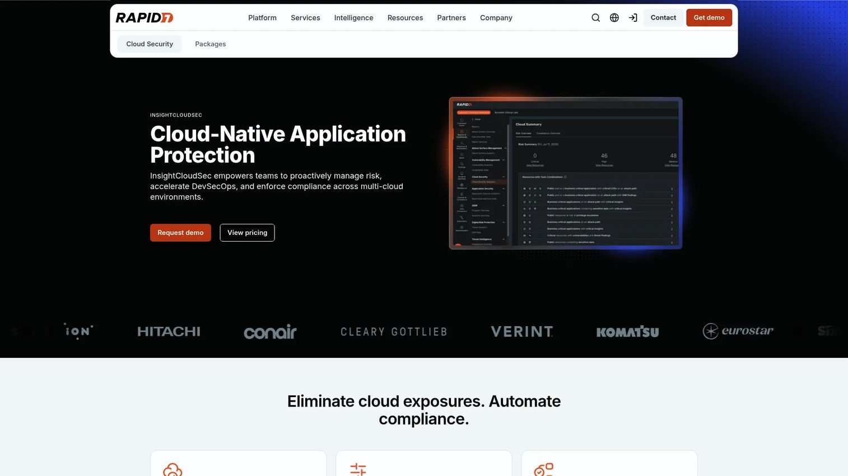Viewport: 848px width, 476px height.
Task: Select the Cloud Security tab
Action: 150,44
